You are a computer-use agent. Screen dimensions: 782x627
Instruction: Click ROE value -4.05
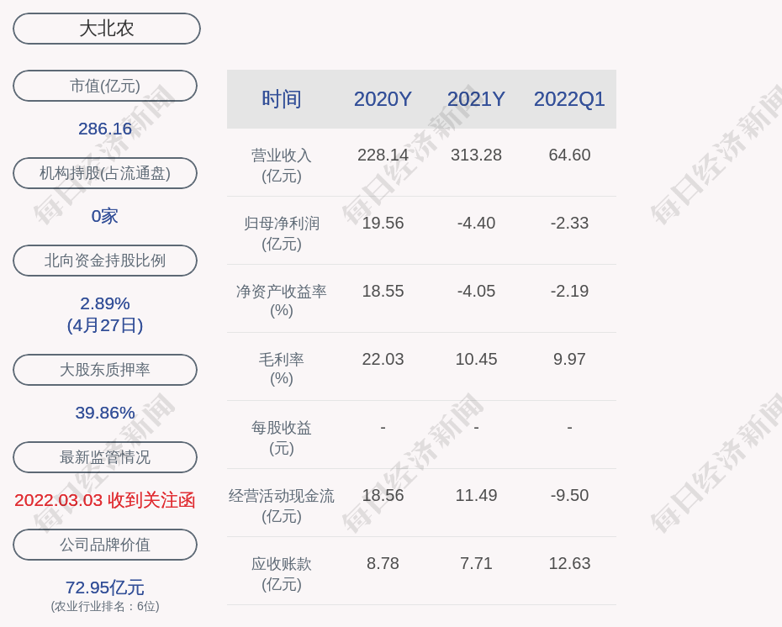point(476,291)
